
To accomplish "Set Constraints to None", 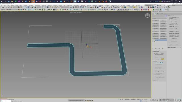I will coord(170,20).
